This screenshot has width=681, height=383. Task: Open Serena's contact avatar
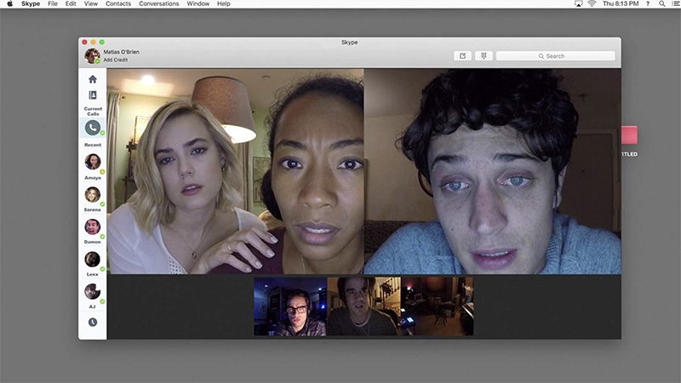click(x=93, y=195)
